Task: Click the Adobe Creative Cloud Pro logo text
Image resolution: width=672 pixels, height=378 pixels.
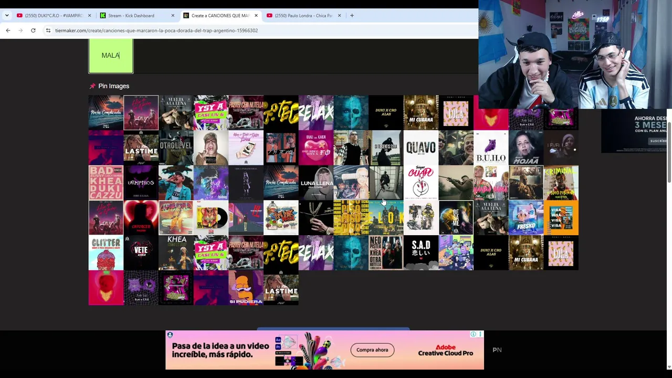Action: click(x=446, y=350)
